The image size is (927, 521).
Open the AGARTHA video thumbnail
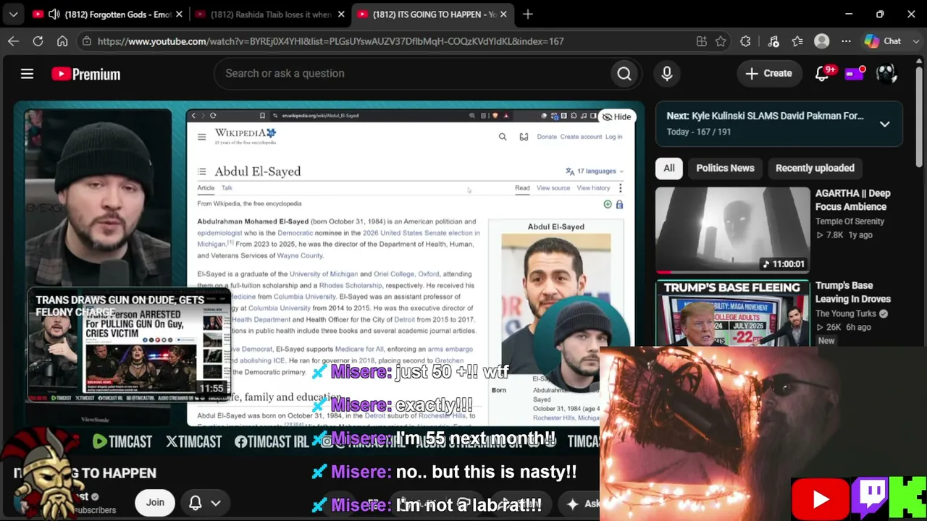click(x=732, y=229)
